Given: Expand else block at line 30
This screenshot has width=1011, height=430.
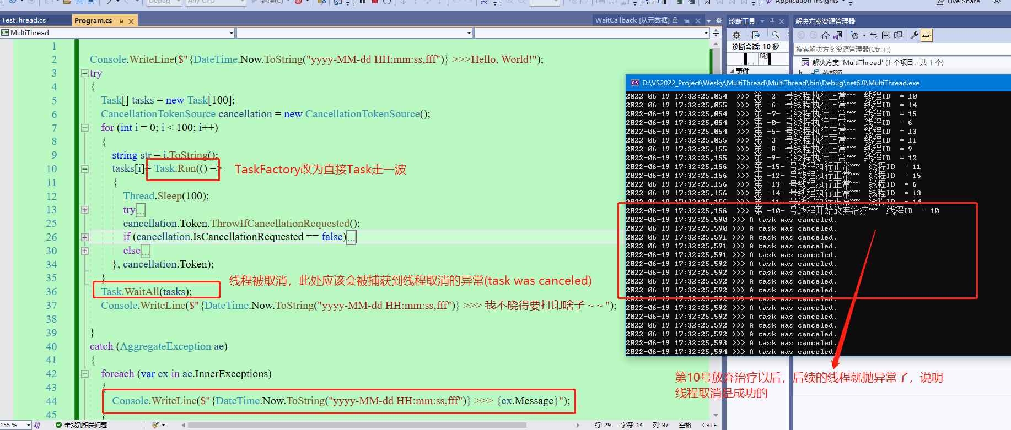Looking at the screenshot, I should tap(85, 251).
